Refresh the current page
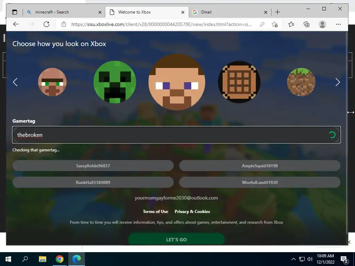Screen dimensions: 355x266 [46, 24]
